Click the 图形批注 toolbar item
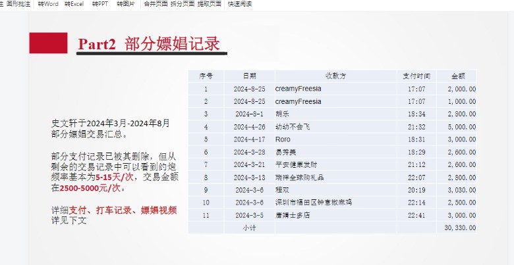The width and height of the screenshot is (514, 265). pyautogui.click(x=18, y=4)
